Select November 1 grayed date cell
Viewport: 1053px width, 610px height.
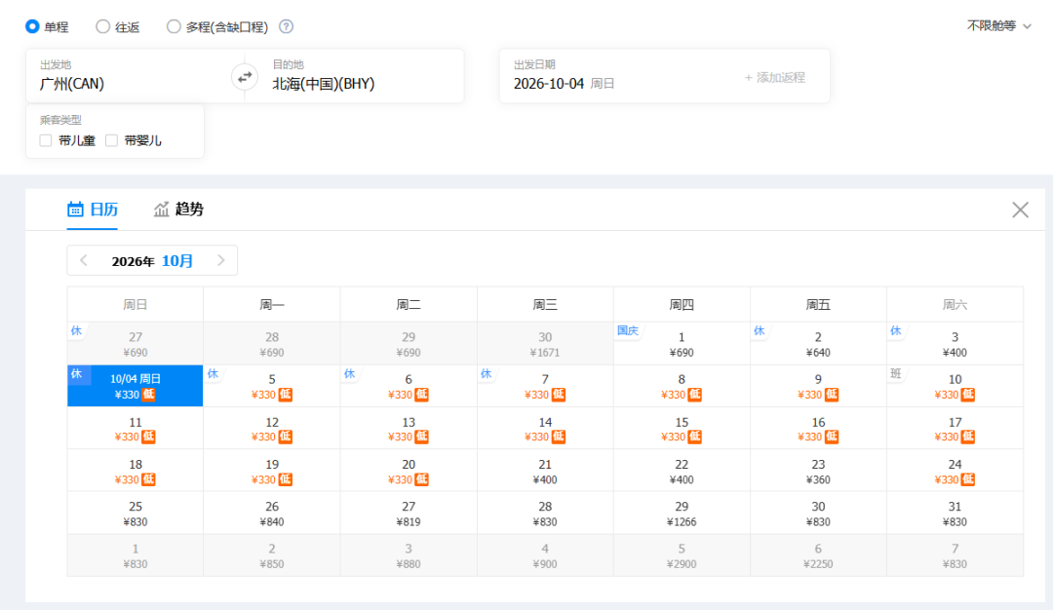point(135,555)
